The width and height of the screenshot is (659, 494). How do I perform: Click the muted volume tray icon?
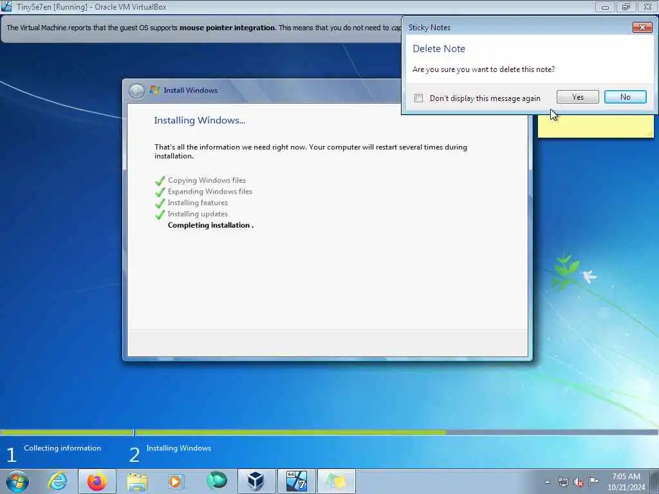[579, 482]
